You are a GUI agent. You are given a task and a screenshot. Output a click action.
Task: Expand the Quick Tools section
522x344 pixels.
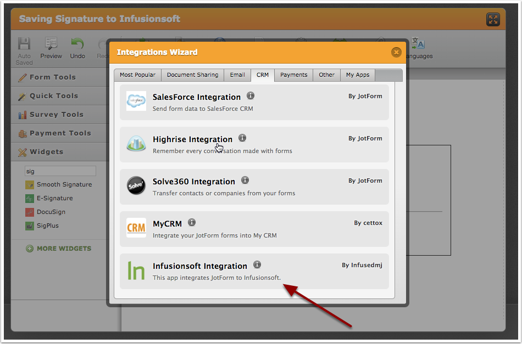60,95
